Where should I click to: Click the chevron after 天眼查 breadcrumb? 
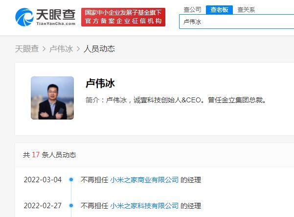tap(44, 49)
